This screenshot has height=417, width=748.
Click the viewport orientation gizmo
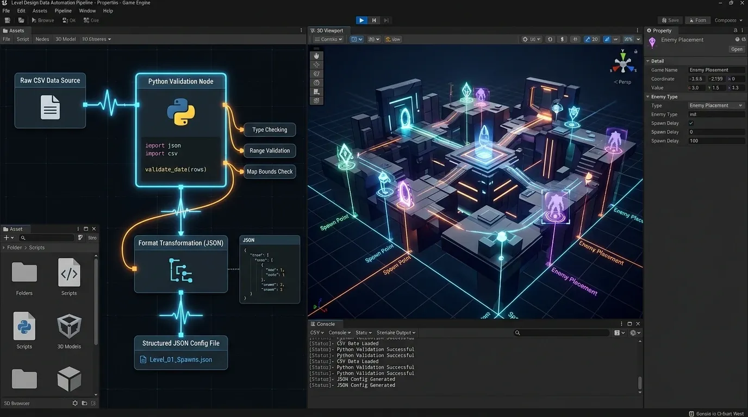[623, 62]
